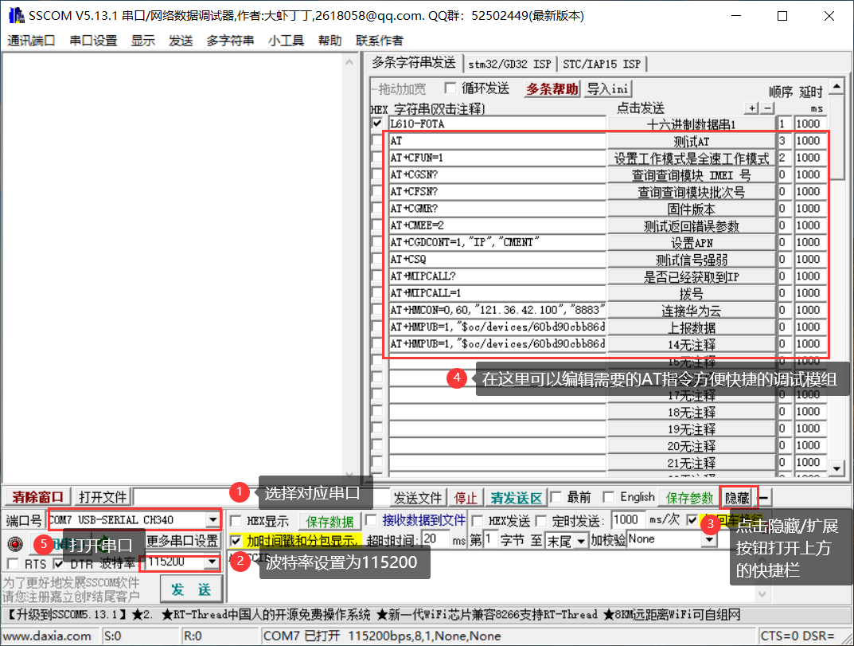
Task: Toggle 加时间戳和分包显示 checkbox
Action: 236,541
